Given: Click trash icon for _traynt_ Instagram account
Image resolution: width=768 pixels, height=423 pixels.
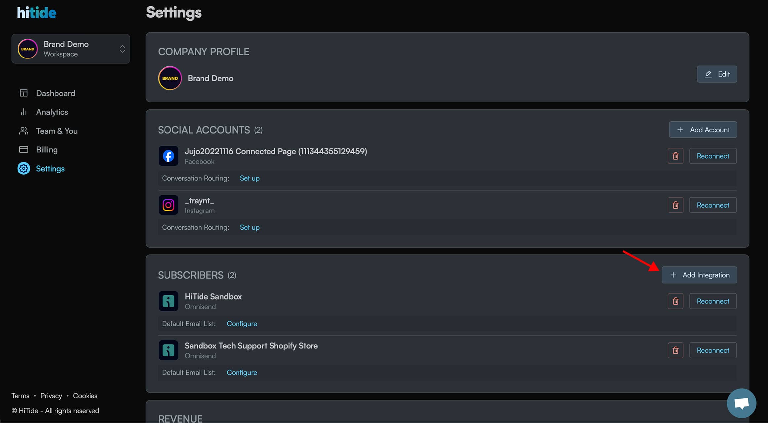Looking at the screenshot, I should coord(675,205).
